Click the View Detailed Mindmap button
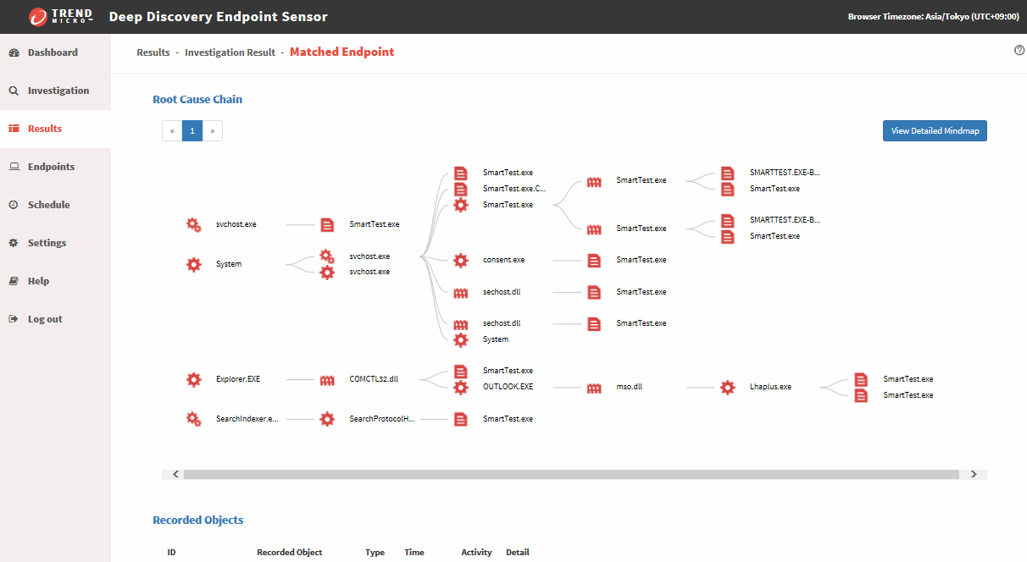This screenshot has height=562, width=1027. click(935, 131)
